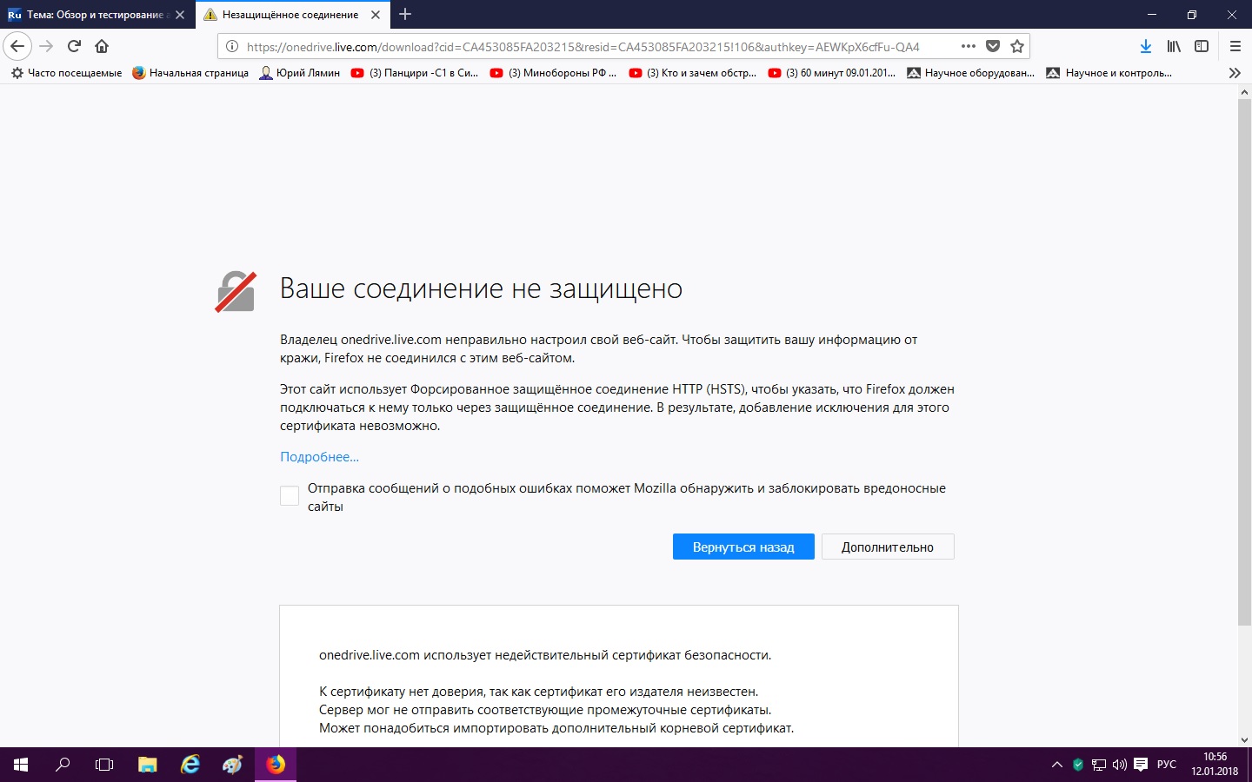Viewport: 1252px width, 782px height.
Task: Show more bookmarks toolbar items
Action: coord(1235,73)
